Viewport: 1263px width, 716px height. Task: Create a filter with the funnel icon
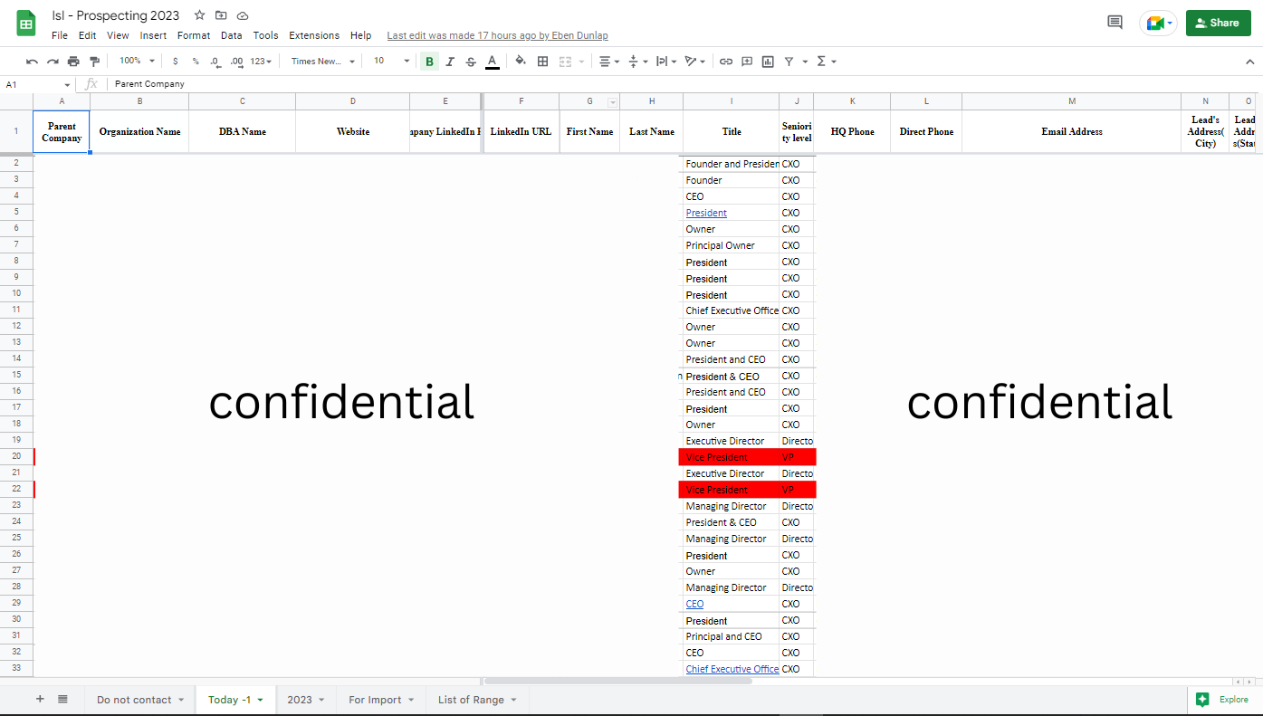click(x=789, y=62)
